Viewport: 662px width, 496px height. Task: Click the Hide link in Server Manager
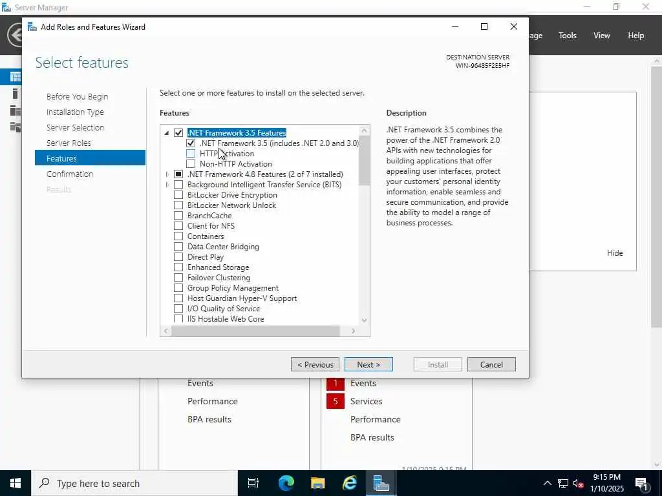click(615, 253)
